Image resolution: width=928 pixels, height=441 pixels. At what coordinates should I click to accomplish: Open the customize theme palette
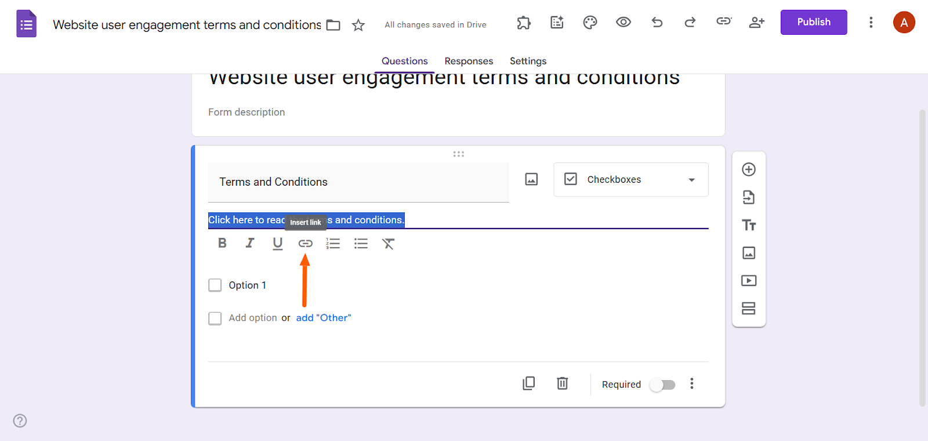click(590, 23)
